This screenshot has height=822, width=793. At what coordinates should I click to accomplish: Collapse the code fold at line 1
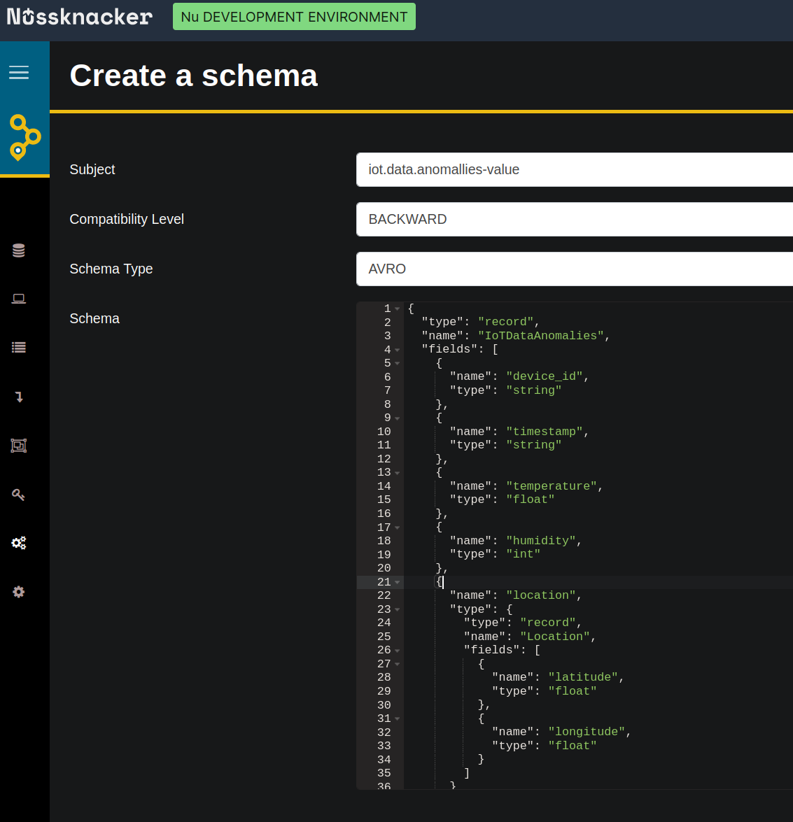point(398,309)
